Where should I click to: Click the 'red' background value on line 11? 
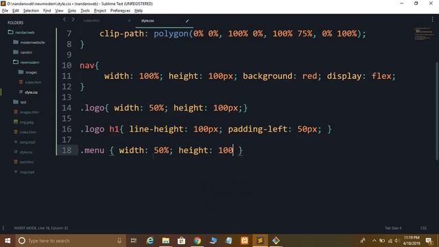point(309,76)
